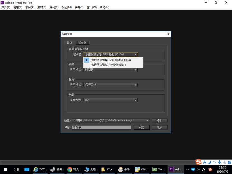Viewport: 232px width, 174px height.
Task: Click the Sogou S tray icon
Action: pos(210,169)
